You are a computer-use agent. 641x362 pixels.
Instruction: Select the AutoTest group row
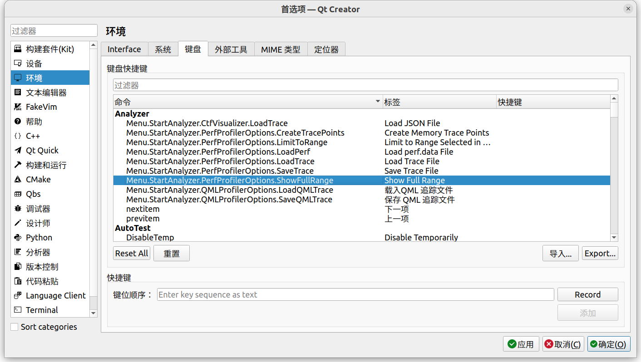362,228
